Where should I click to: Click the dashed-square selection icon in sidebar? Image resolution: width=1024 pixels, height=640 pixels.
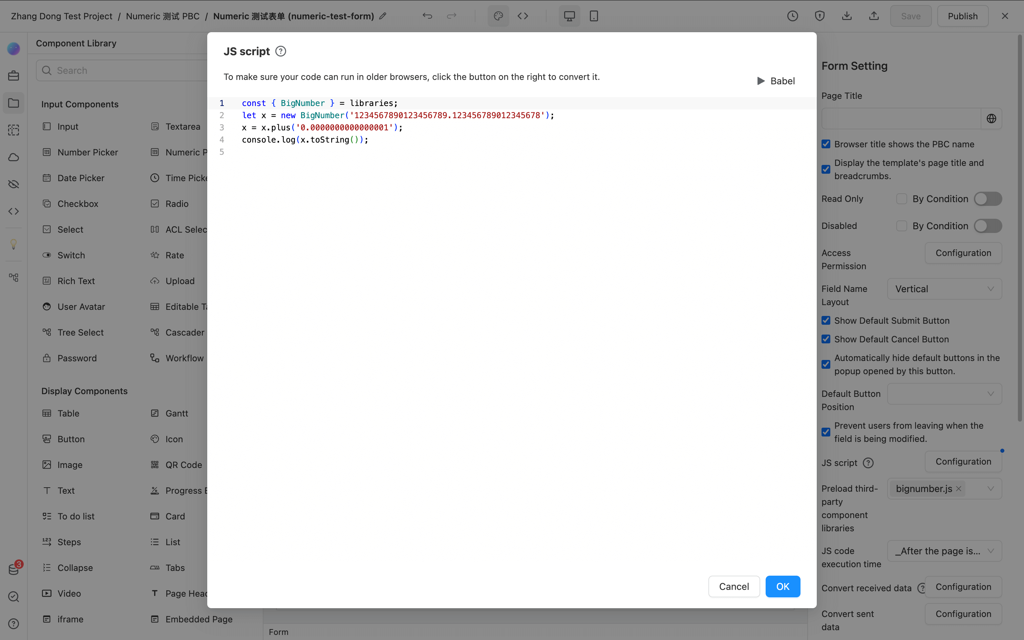(x=14, y=130)
